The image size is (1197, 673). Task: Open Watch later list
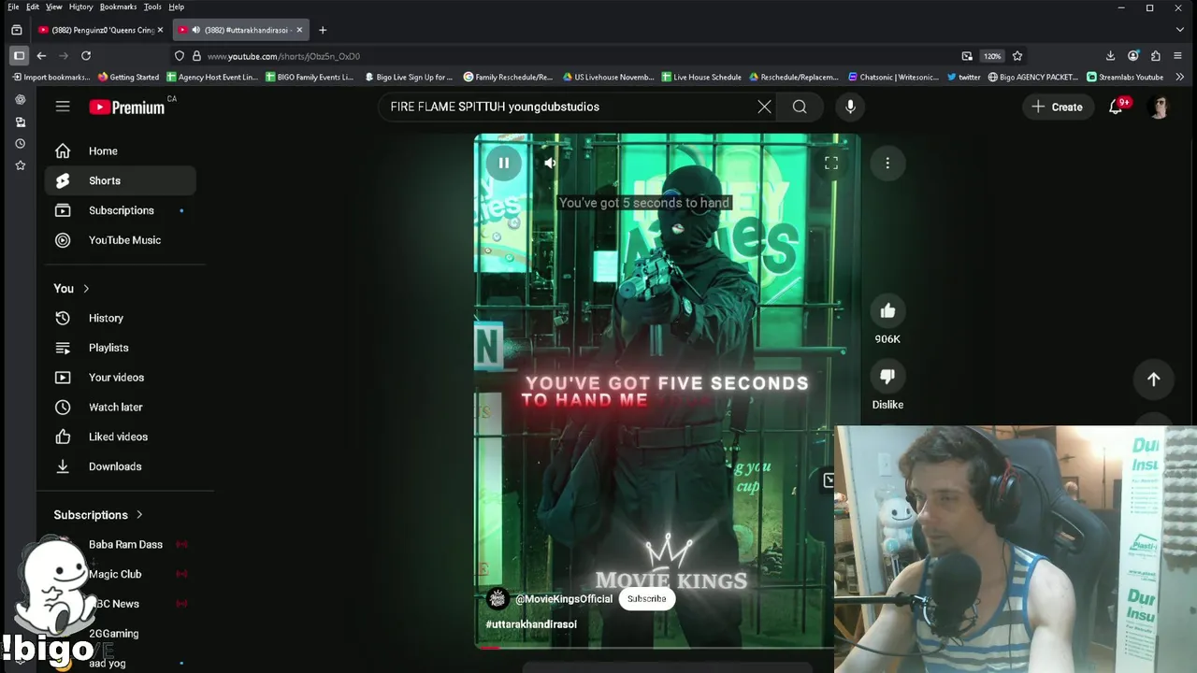click(121, 407)
